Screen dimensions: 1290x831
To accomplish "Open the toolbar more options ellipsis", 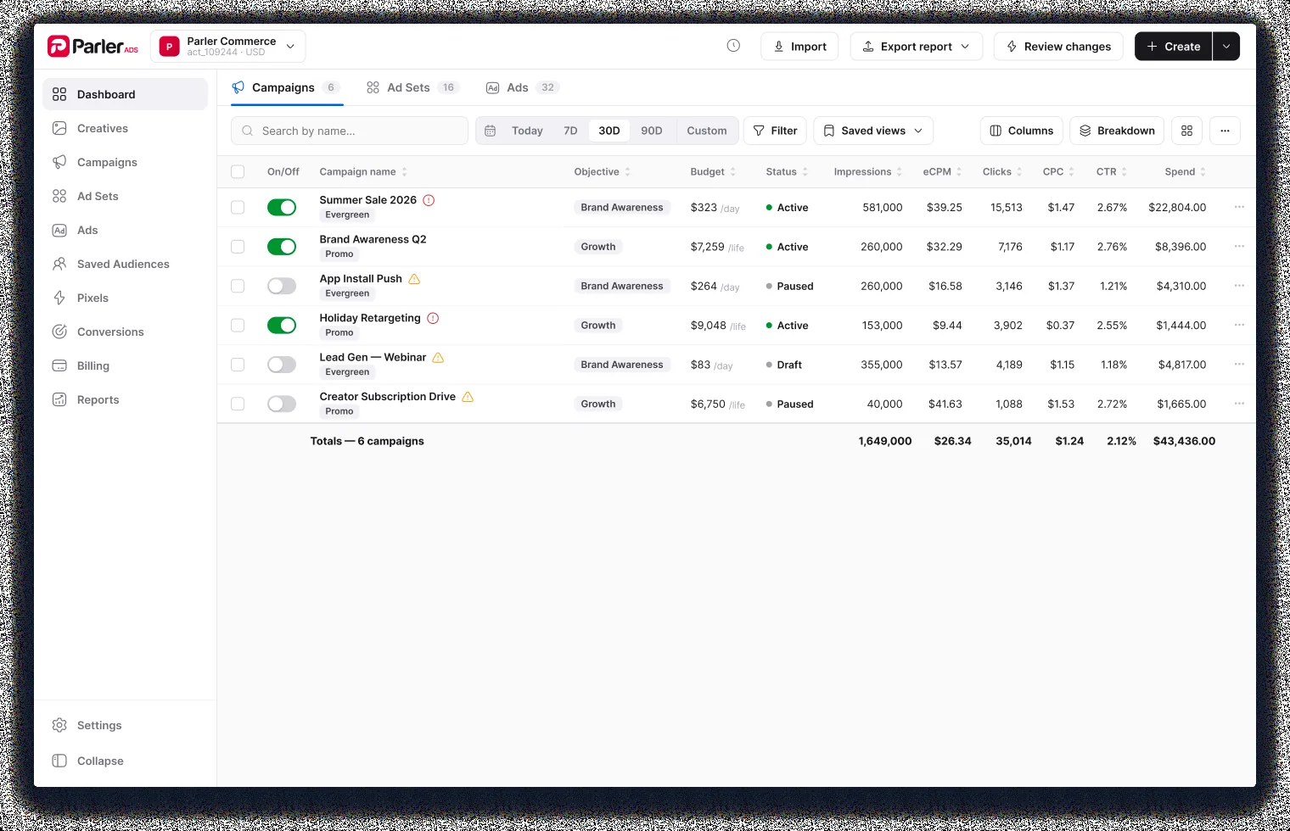I will click(1225, 131).
